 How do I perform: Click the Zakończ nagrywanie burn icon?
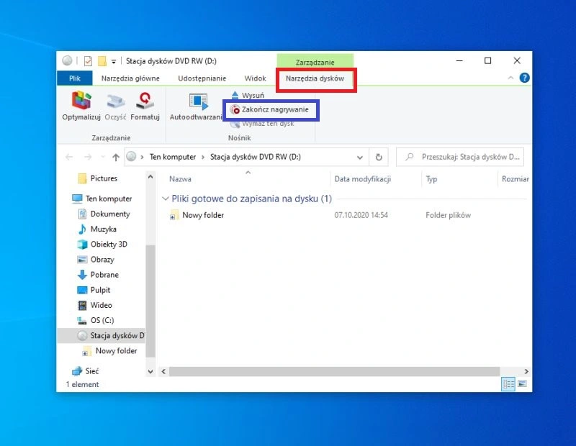pyautogui.click(x=236, y=110)
